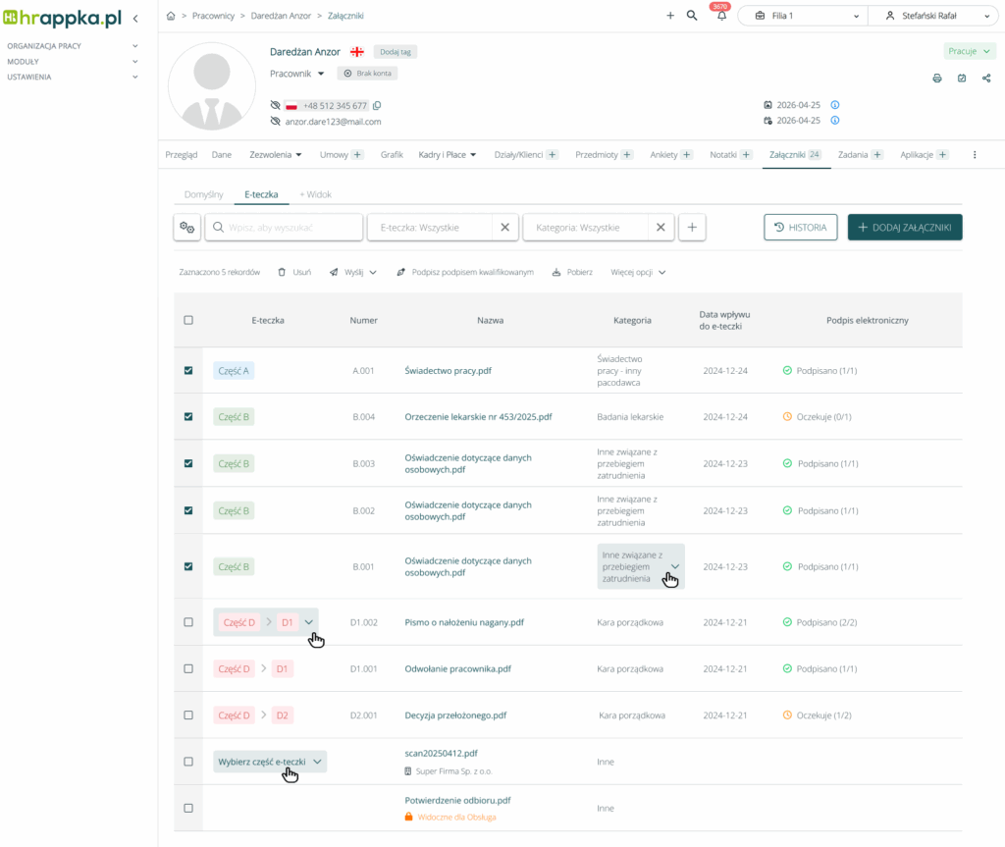Switch to the Grafik tab

[392, 155]
